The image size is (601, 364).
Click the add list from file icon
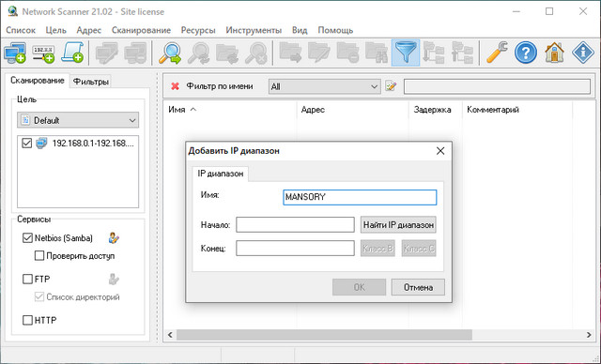click(72, 53)
